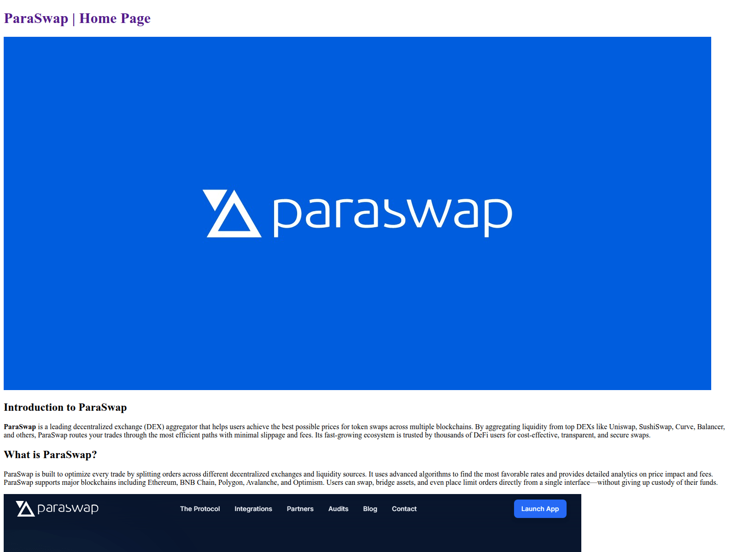
Task: Click the ParaSwap logo in the dark navbar
Action: pyautogui.click(x=57, y=508)
